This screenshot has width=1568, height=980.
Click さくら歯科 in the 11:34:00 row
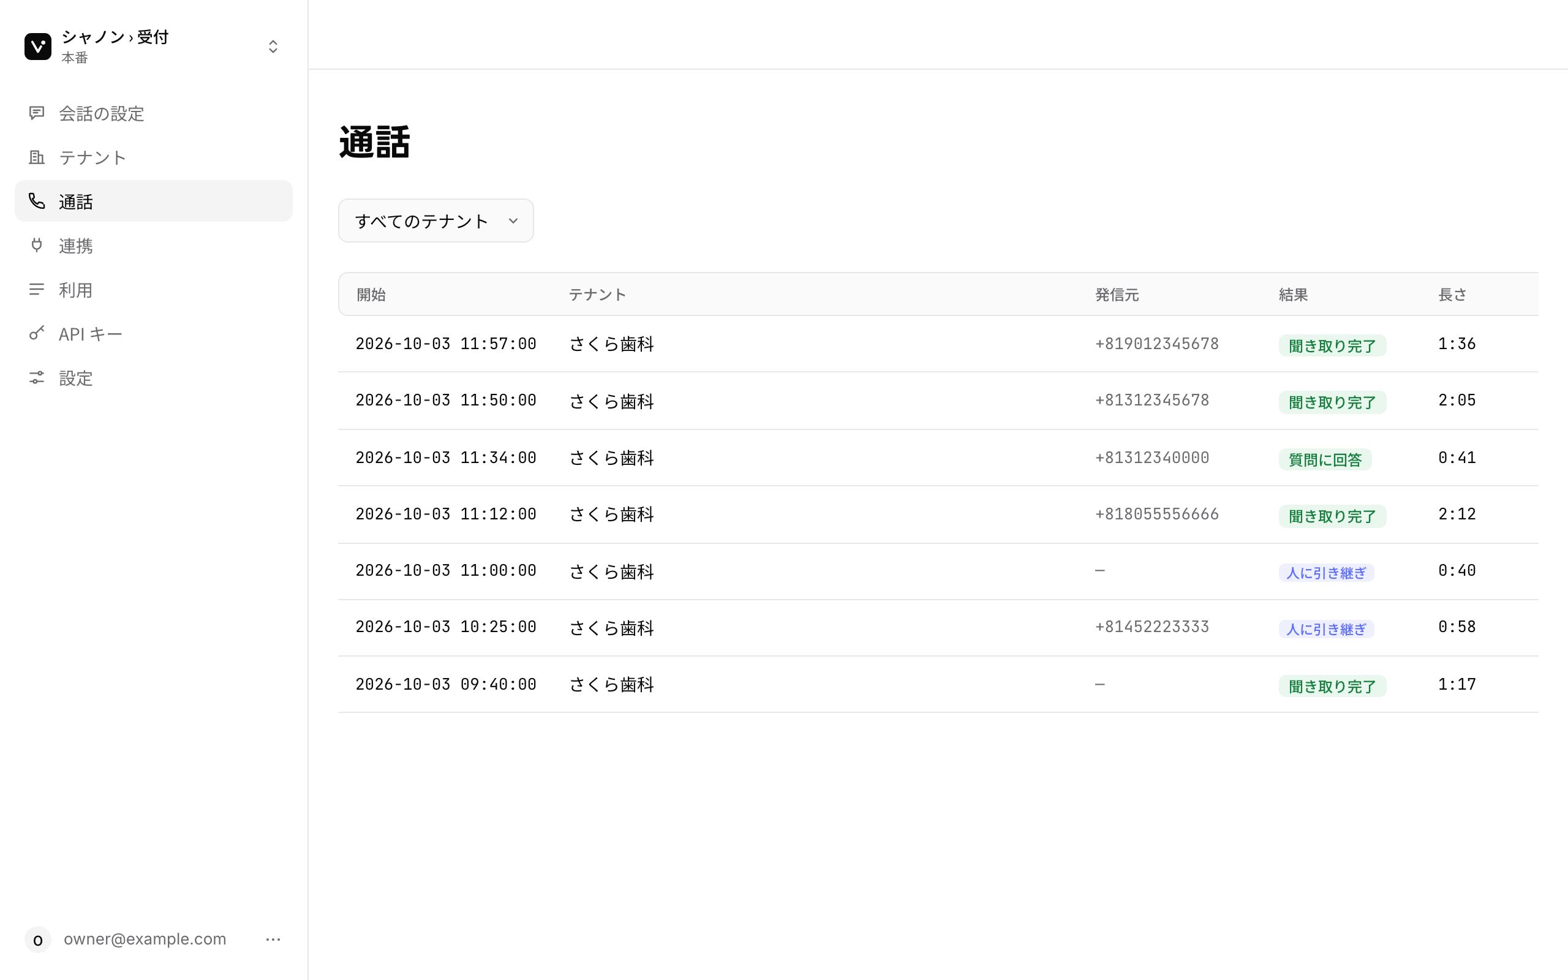611,458
